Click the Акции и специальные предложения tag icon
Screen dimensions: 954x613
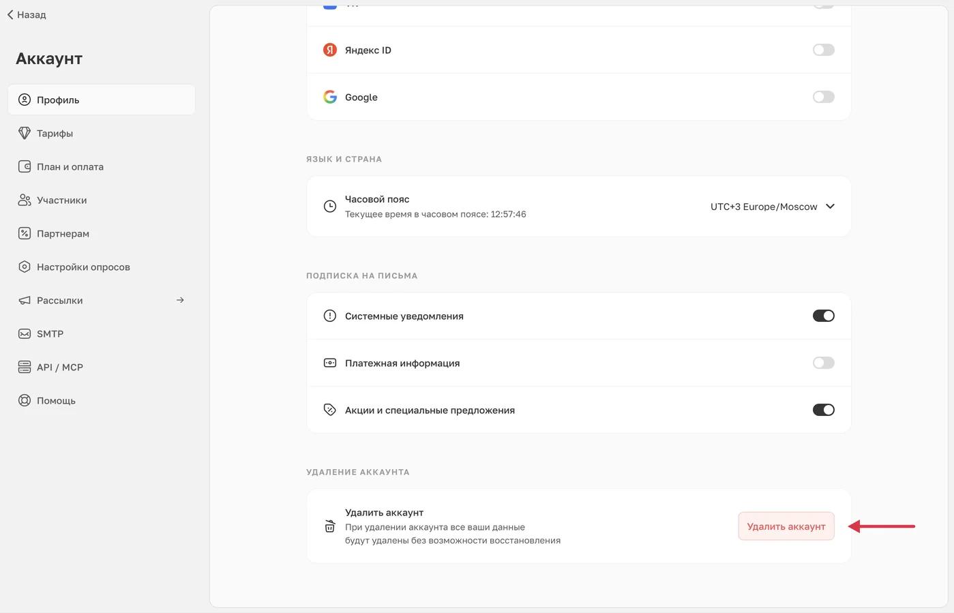tap(330, 410)
